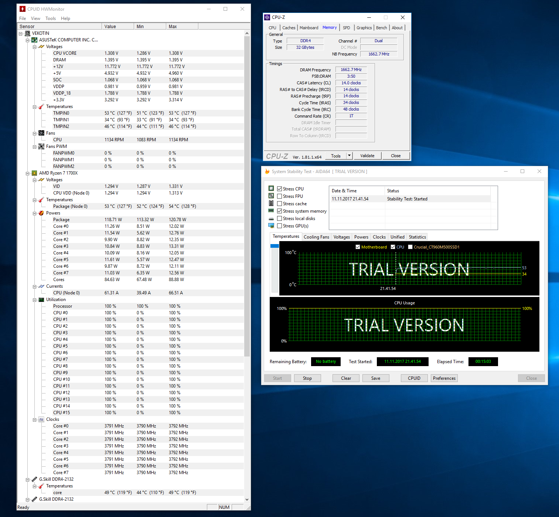
Task: Click the Stop button in AIDA64
Action: click(307, 378)
